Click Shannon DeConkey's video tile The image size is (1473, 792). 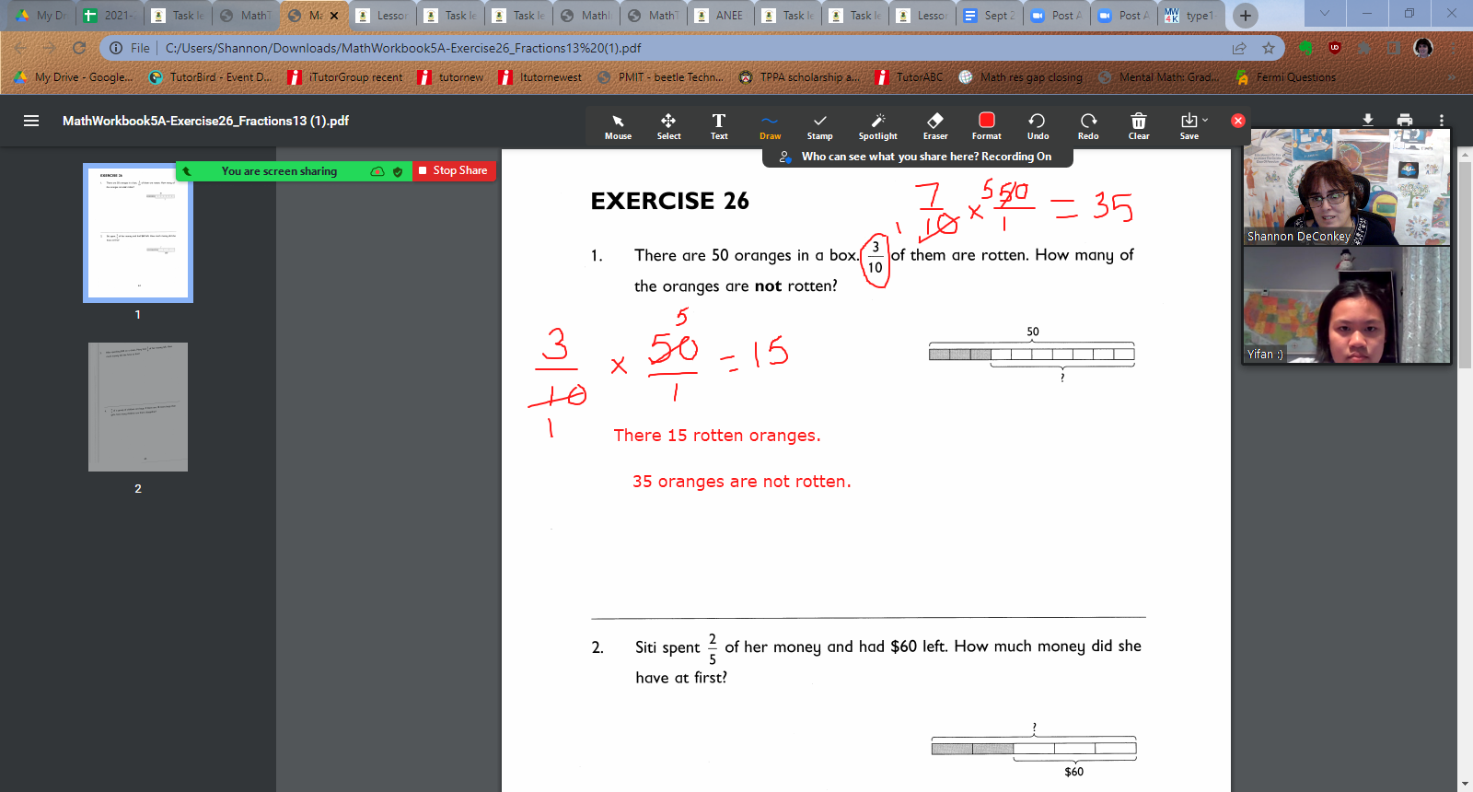pyautogui.click(x=1346, y=187)
